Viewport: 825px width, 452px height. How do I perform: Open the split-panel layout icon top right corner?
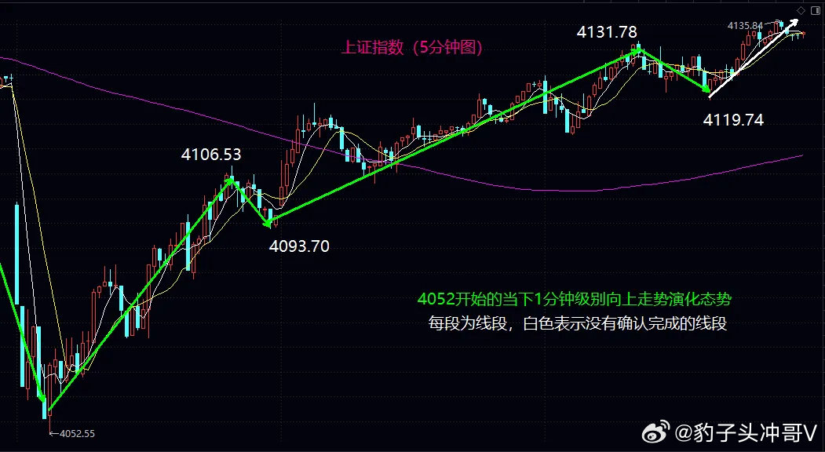click(815, 9)
